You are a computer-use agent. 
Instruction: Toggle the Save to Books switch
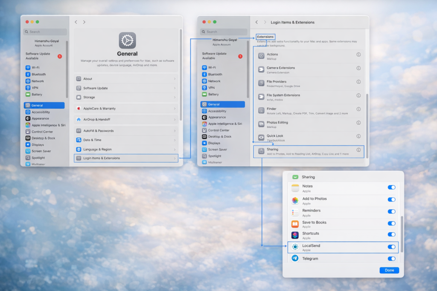[x=391, y=223]
